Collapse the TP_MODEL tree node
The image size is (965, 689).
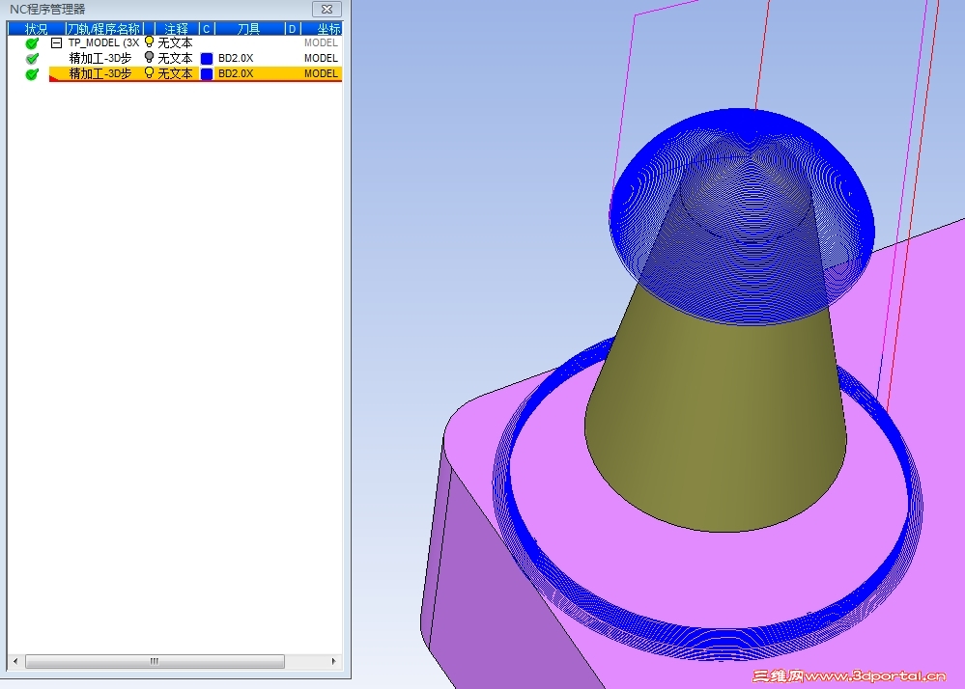tap(57, 43)
